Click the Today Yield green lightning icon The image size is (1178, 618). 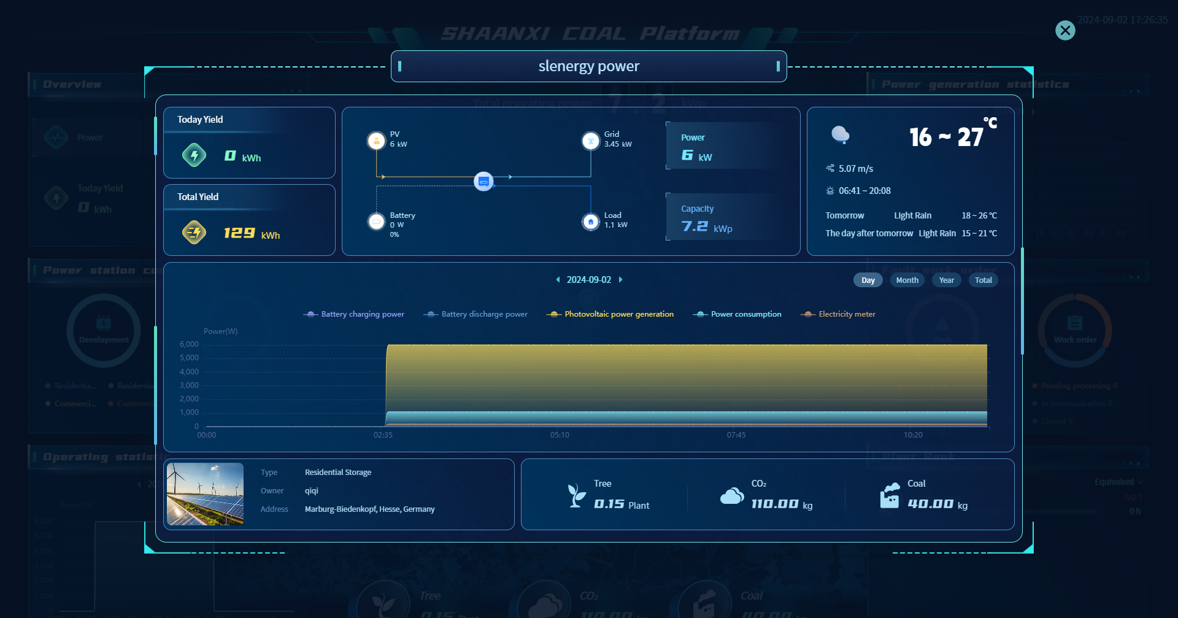click(x=194, y=155)
